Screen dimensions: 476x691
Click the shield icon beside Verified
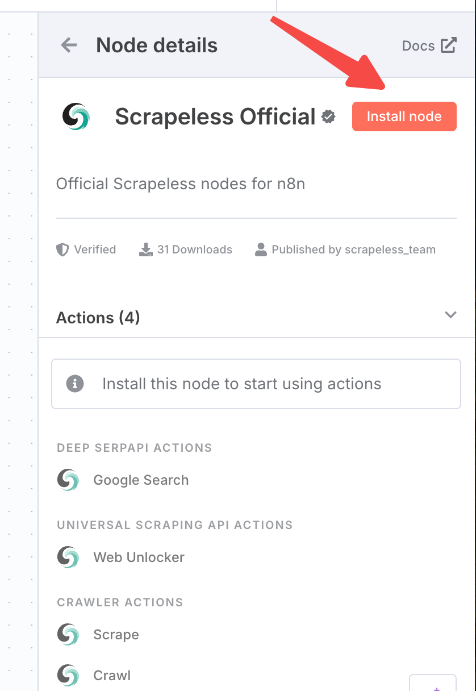pos(62,249)
